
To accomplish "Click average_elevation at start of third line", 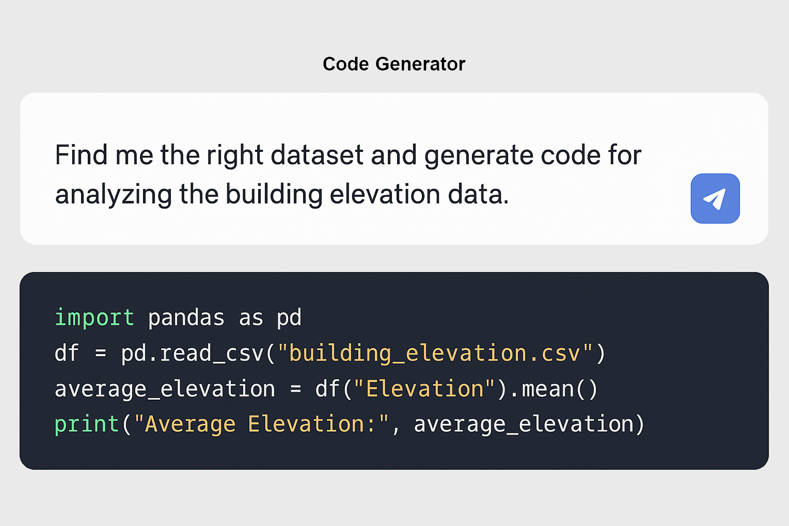I will (x=165, y=389).
